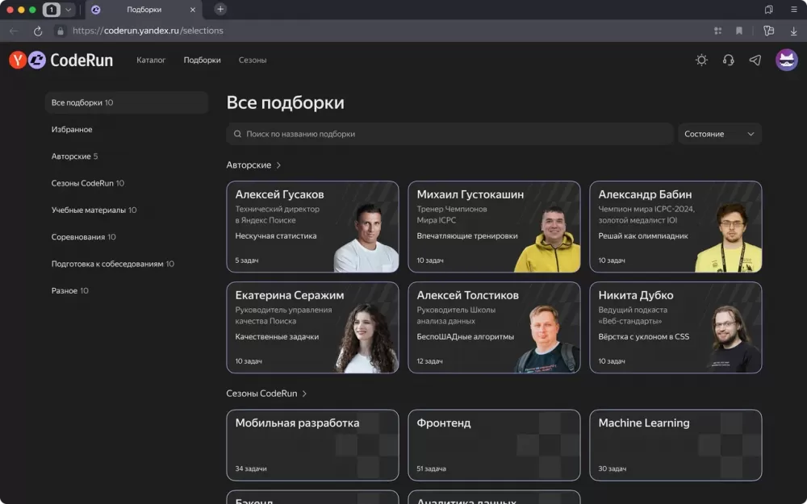Click the padlock site security icon
Viewport: 807px width, 504px height.
pos(61,31)
